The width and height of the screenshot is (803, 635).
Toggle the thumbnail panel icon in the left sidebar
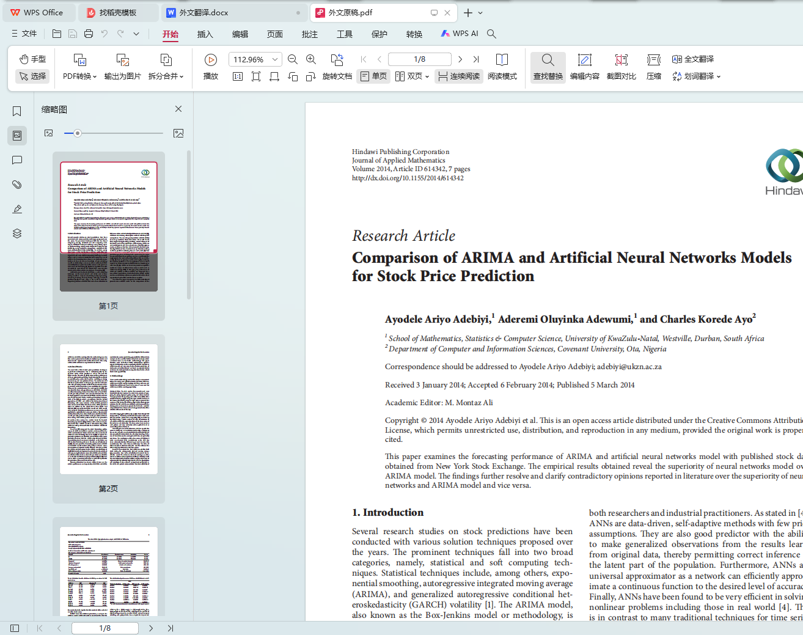pos(17,136)
